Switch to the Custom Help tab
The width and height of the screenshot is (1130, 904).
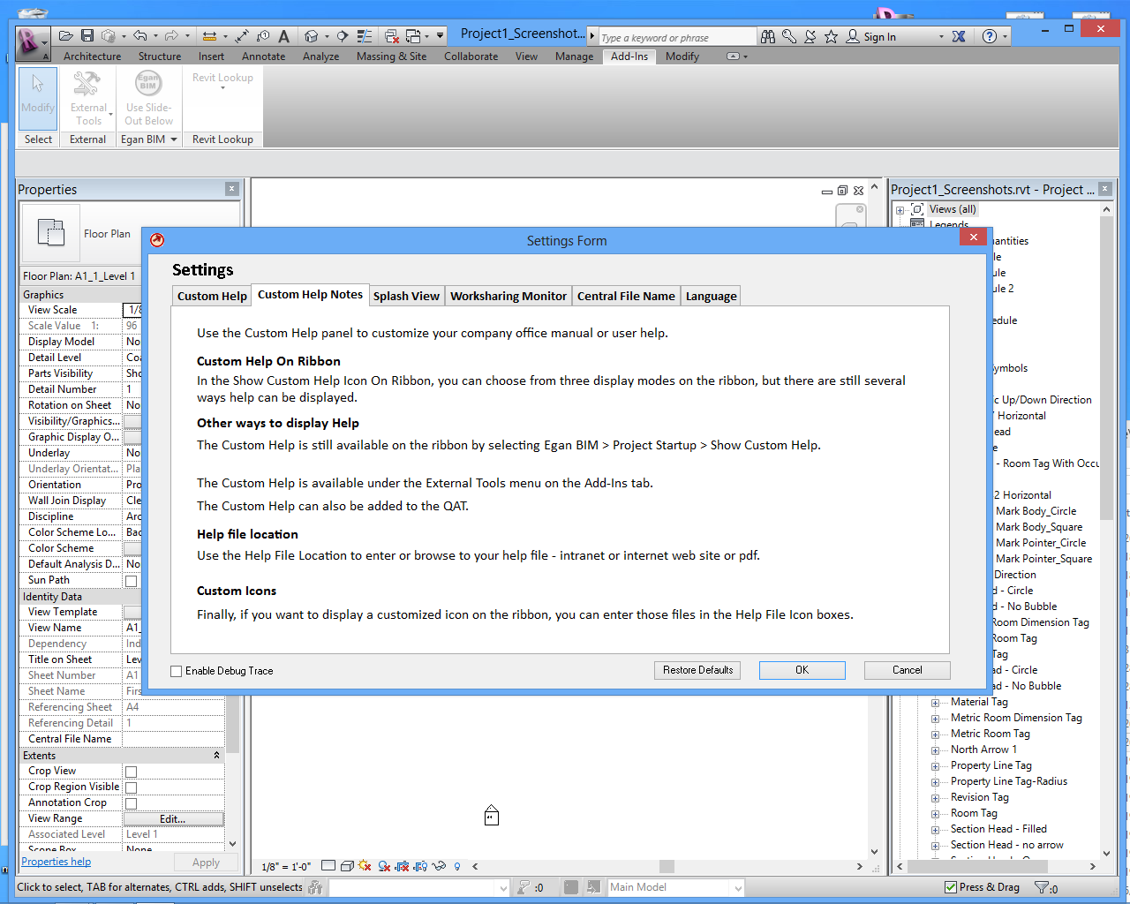tap(212, 296)
